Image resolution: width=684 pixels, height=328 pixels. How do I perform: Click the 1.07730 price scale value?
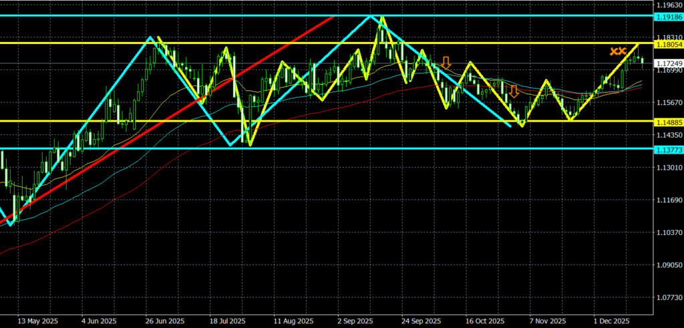pyautogui.click(x=668, y=298)
